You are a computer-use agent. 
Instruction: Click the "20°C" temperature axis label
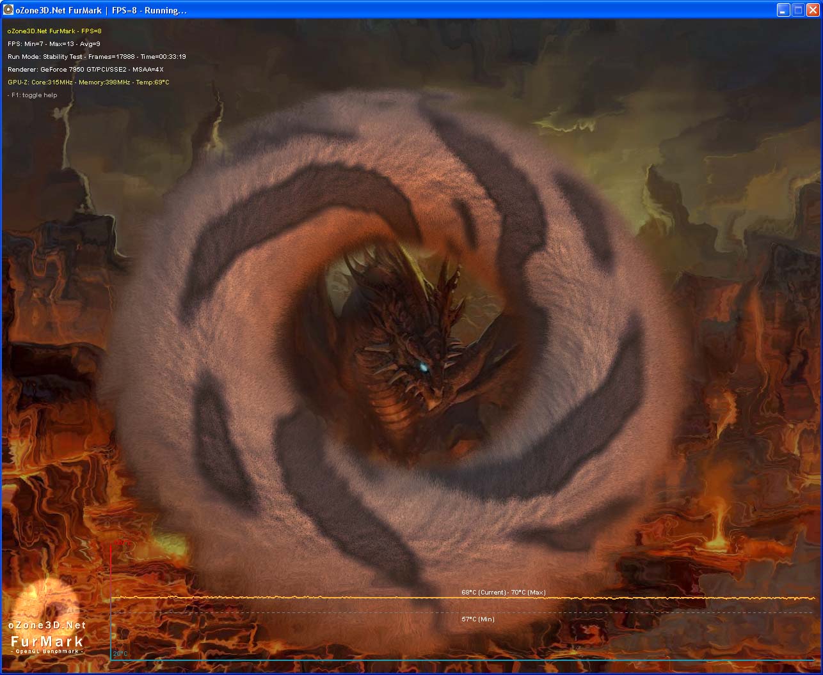(120, 654)
